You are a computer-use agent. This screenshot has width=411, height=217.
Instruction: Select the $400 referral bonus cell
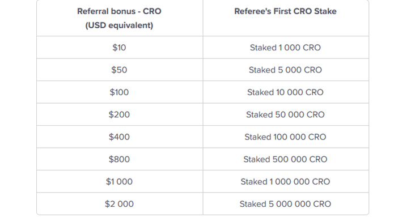[119, 137]
